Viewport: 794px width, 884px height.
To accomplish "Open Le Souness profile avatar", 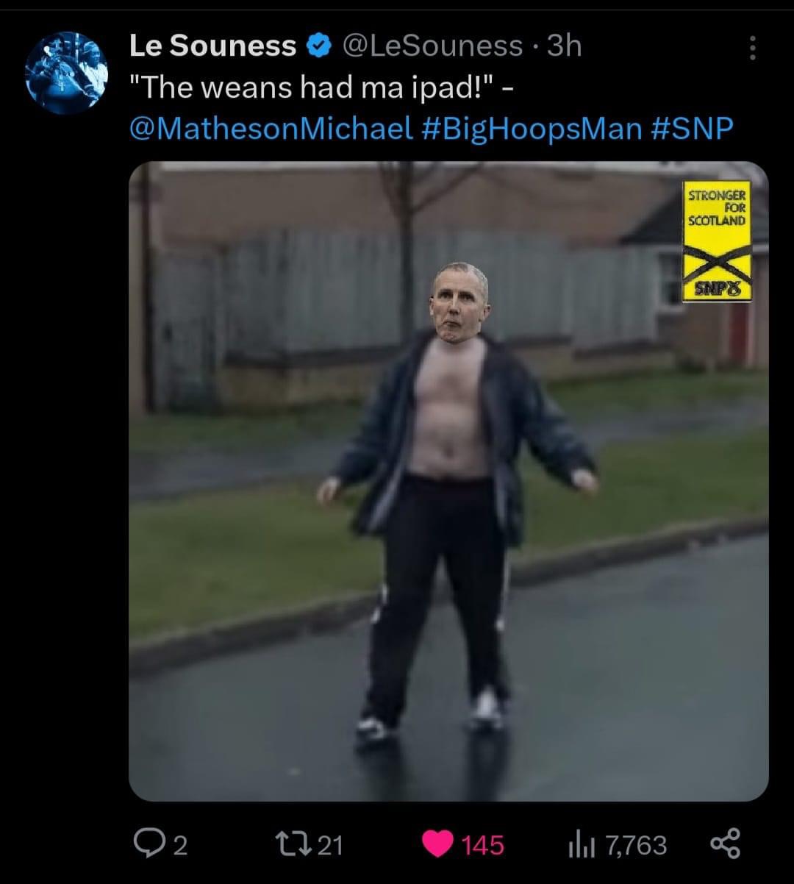I will coord(66,71).
